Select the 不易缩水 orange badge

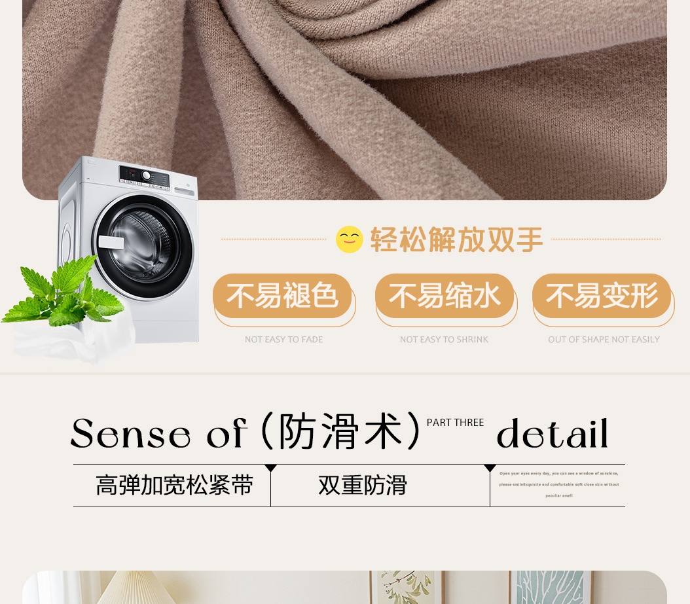pyautogui.click(x=445, y=296)
